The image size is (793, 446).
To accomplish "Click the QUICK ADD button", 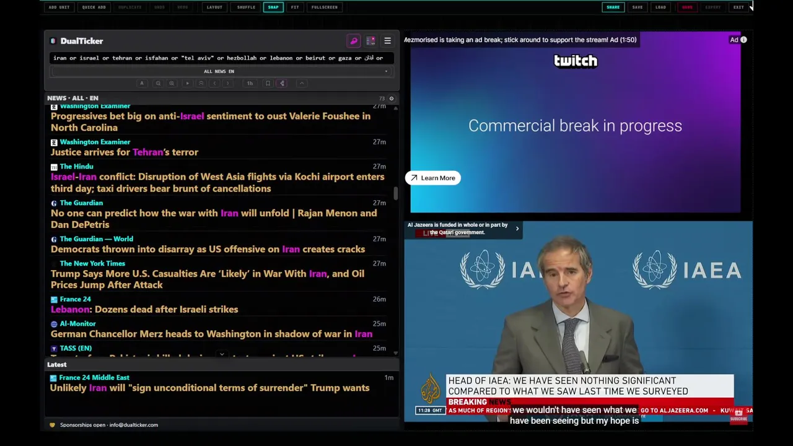I will 94,7.
